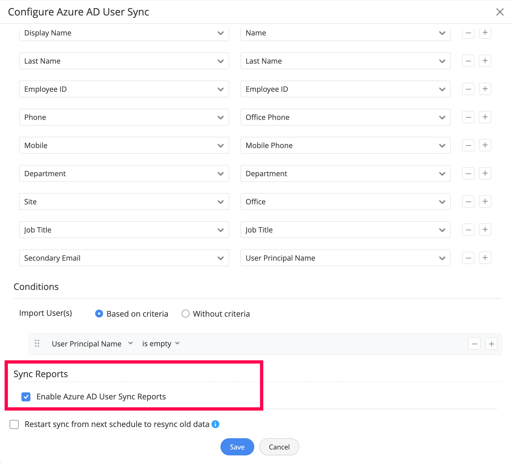This screenshot has height=463, width=513.
Task: Remove the Office Phone mapping row
Action: pos(468,117)
